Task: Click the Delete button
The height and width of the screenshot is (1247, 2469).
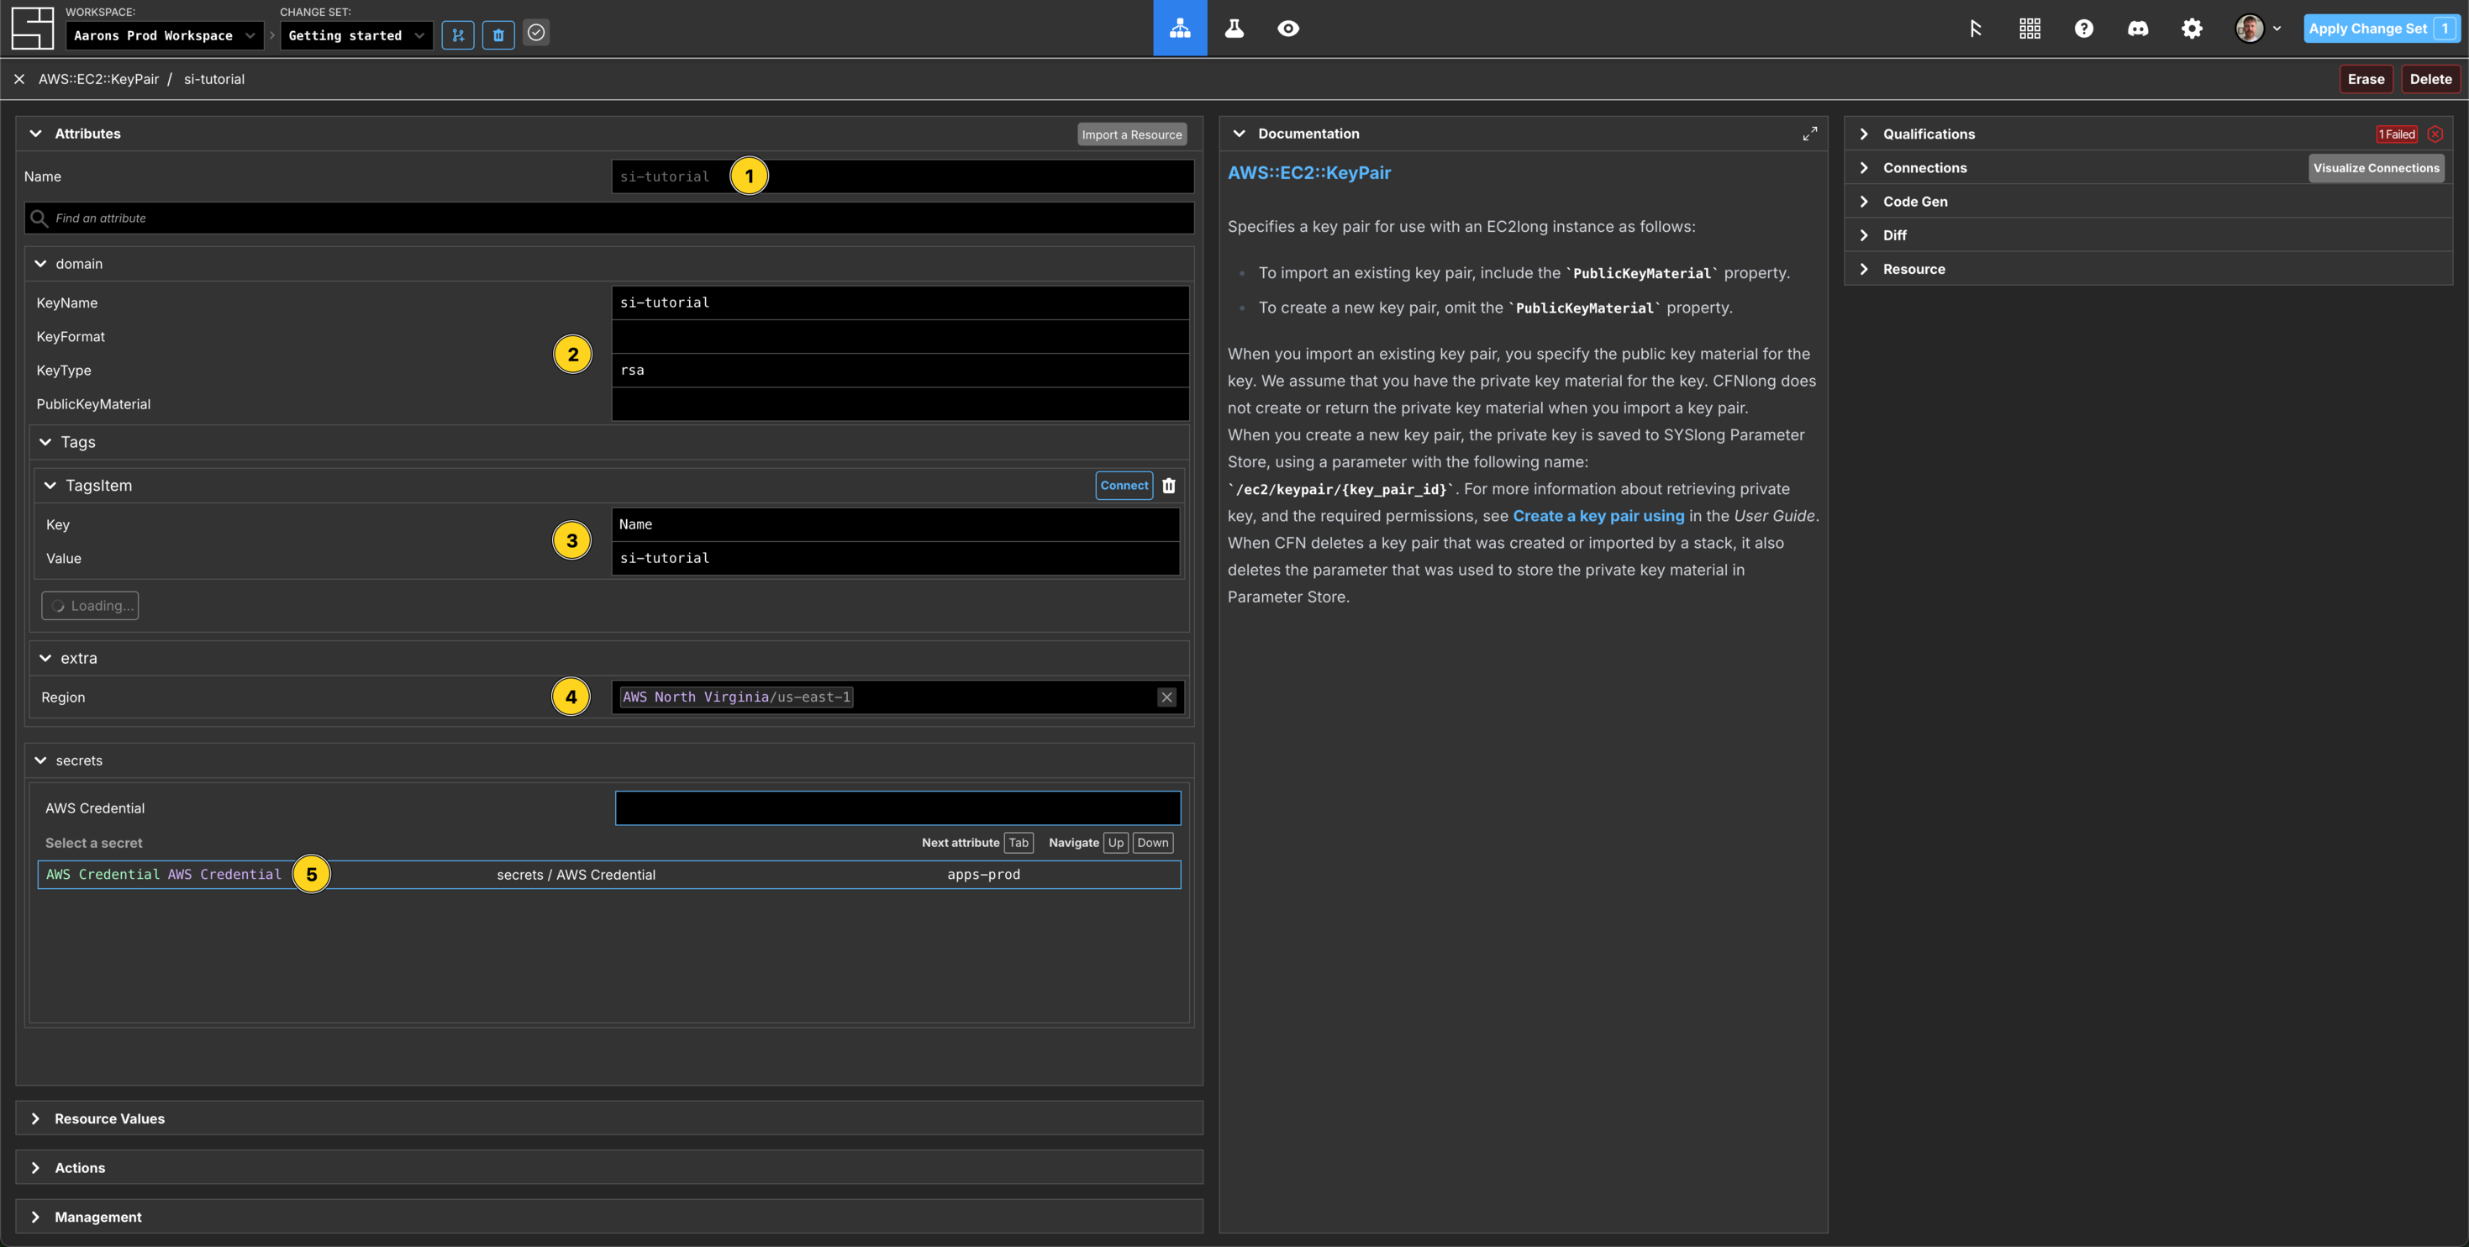Action: click(2430, 79)
